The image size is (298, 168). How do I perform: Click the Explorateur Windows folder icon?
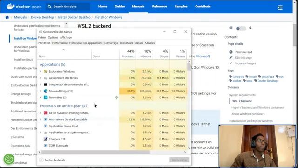point(46,71)
